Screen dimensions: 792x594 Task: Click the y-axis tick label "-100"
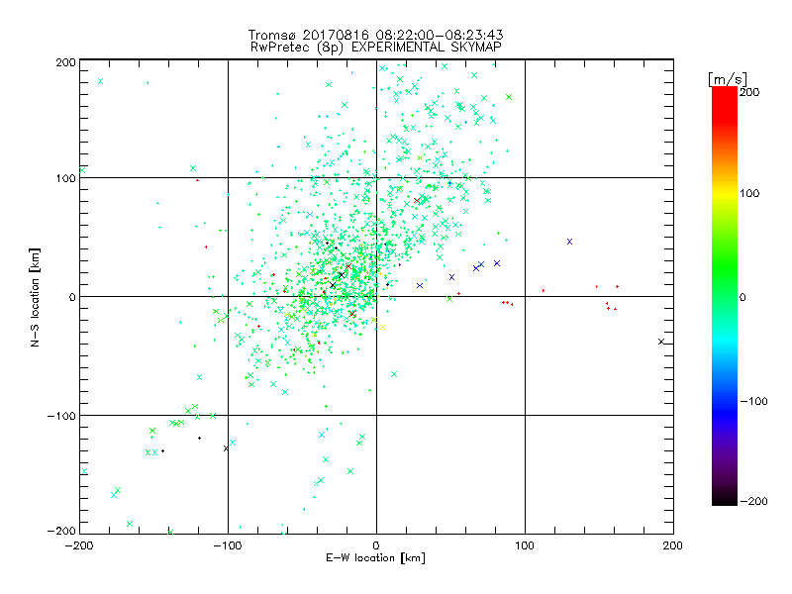coord(61,416)
